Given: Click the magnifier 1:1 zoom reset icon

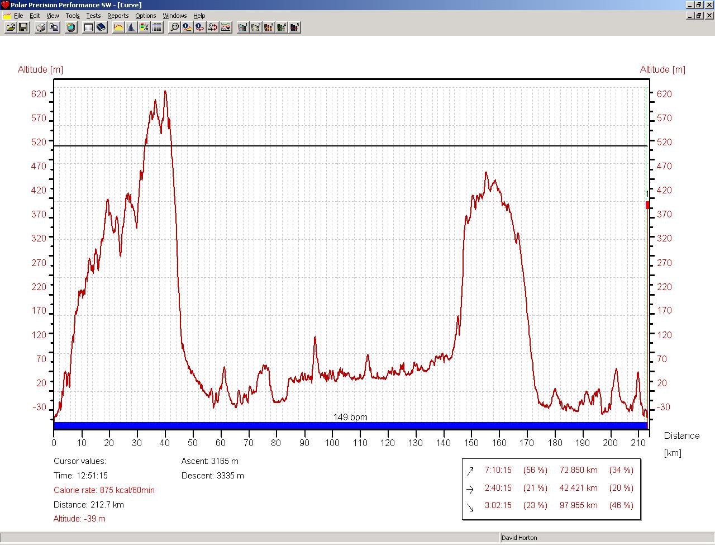Looking at the screenshot, I should click(174, 27).
